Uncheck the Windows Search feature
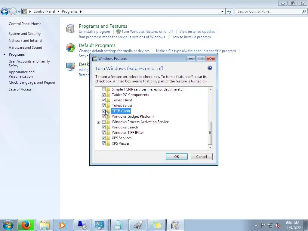The width and height of the screenshot is (308, 231). [103, 127]
